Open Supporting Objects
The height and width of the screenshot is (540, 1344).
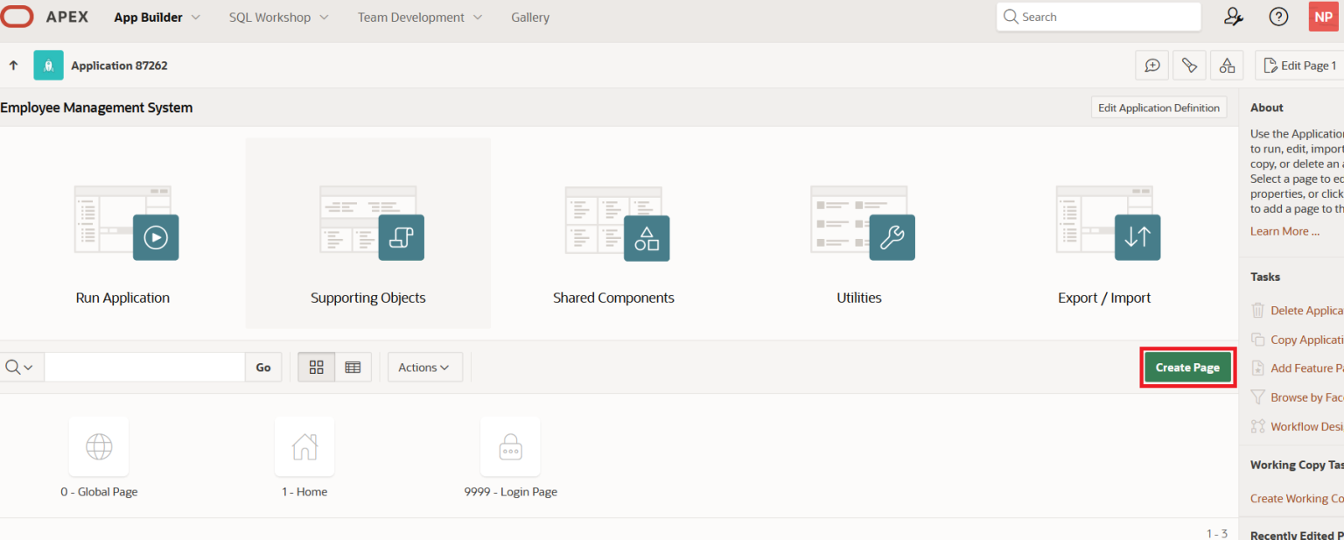pyautogui.click(x=367, y=236)
